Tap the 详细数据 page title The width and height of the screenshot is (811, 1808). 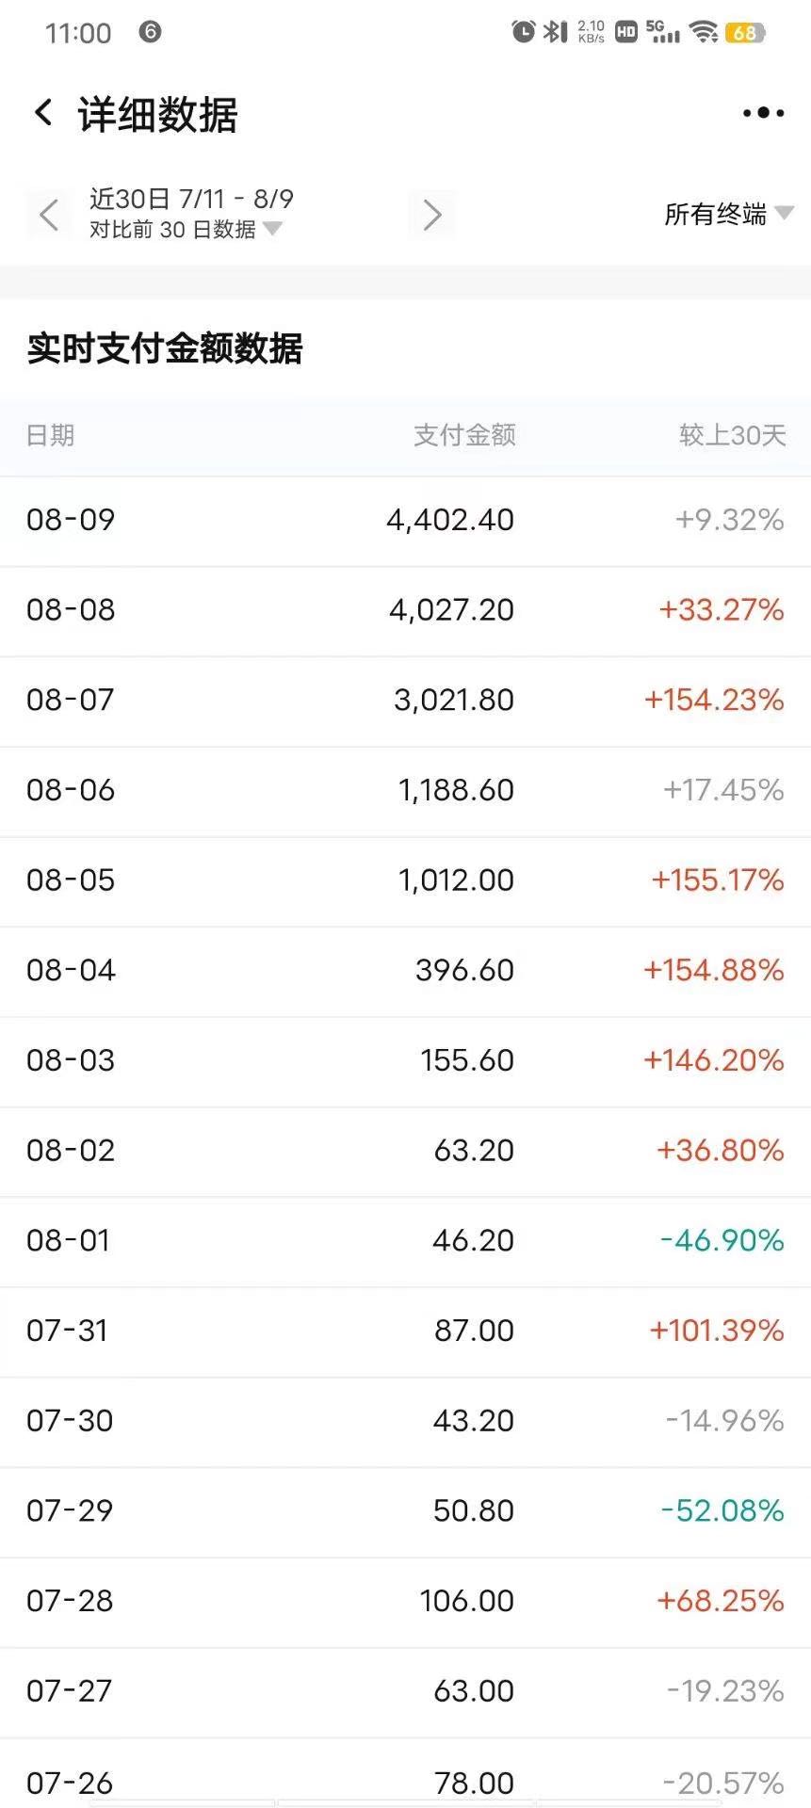(x=157, y=115)
